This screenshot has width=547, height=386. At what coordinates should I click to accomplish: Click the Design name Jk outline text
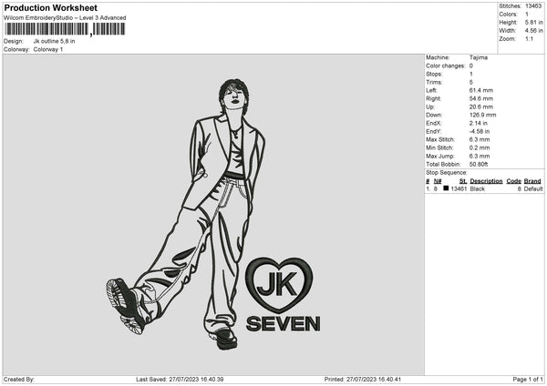[x=55, y=41]
